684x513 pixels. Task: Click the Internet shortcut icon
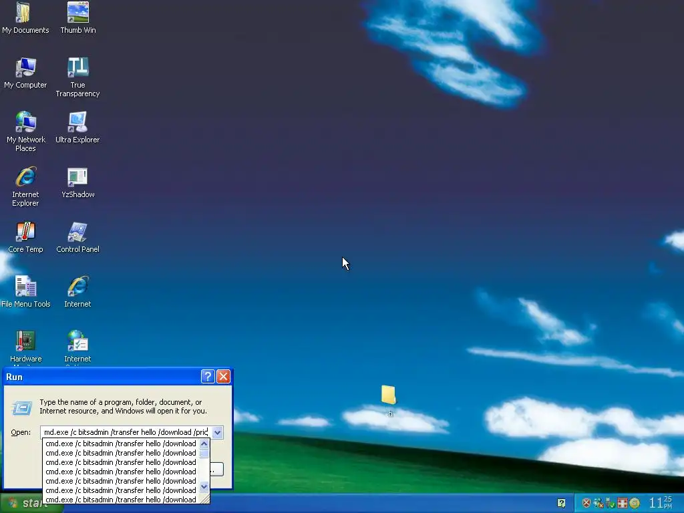77,292
